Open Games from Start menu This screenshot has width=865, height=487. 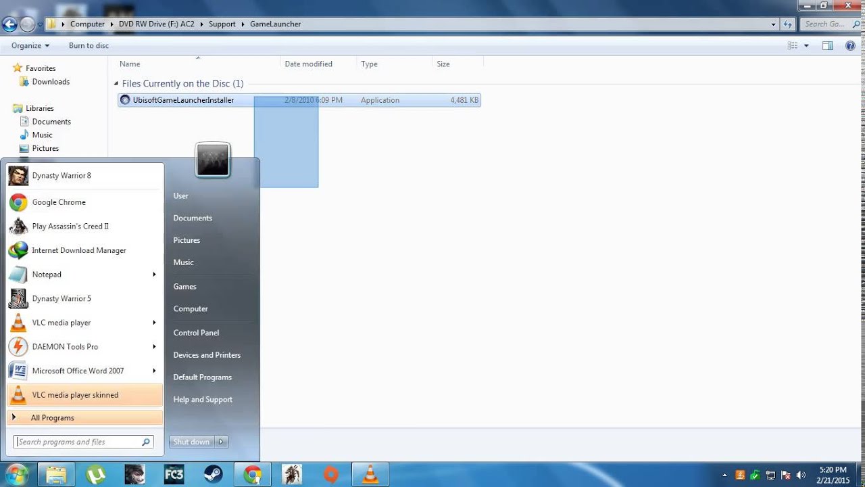pos(184,287)
